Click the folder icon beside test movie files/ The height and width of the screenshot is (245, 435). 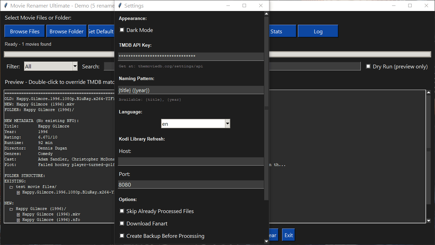pyautogui.click(x=11, y=187)
